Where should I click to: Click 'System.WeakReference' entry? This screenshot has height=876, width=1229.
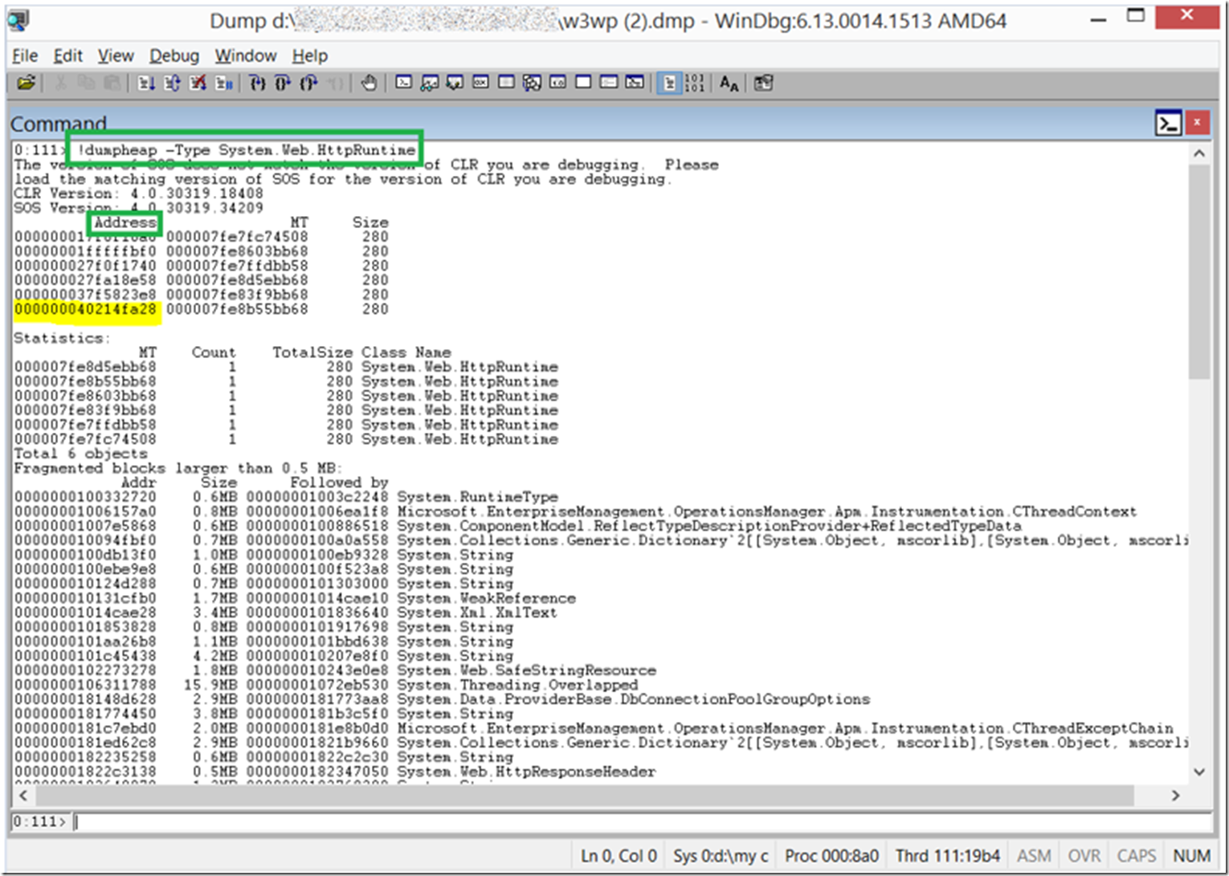[486, 598]
